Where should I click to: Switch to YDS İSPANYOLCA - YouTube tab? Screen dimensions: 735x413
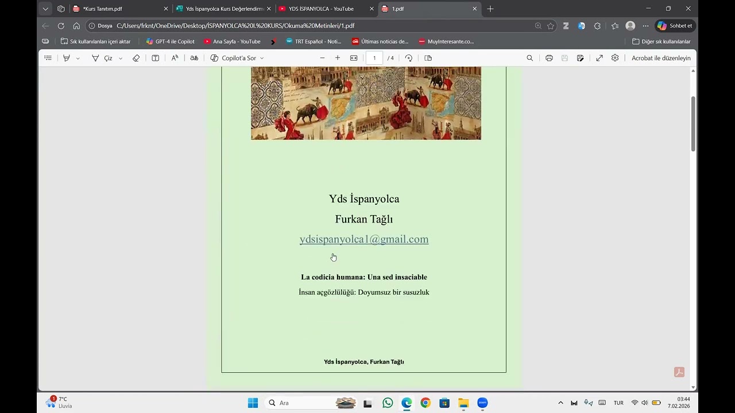tap(326, 9)
